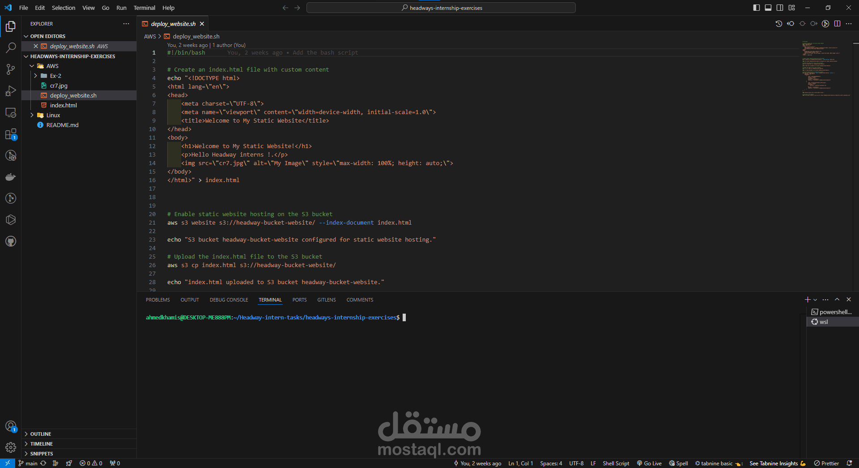Close the terminal panel
This screenshot has height=468, width=859.
pyautogui.click(x=849, y=300)
